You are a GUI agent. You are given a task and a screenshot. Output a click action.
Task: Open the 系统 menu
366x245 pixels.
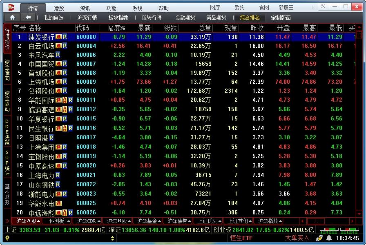pyautogui.click(x=137, y=8)
